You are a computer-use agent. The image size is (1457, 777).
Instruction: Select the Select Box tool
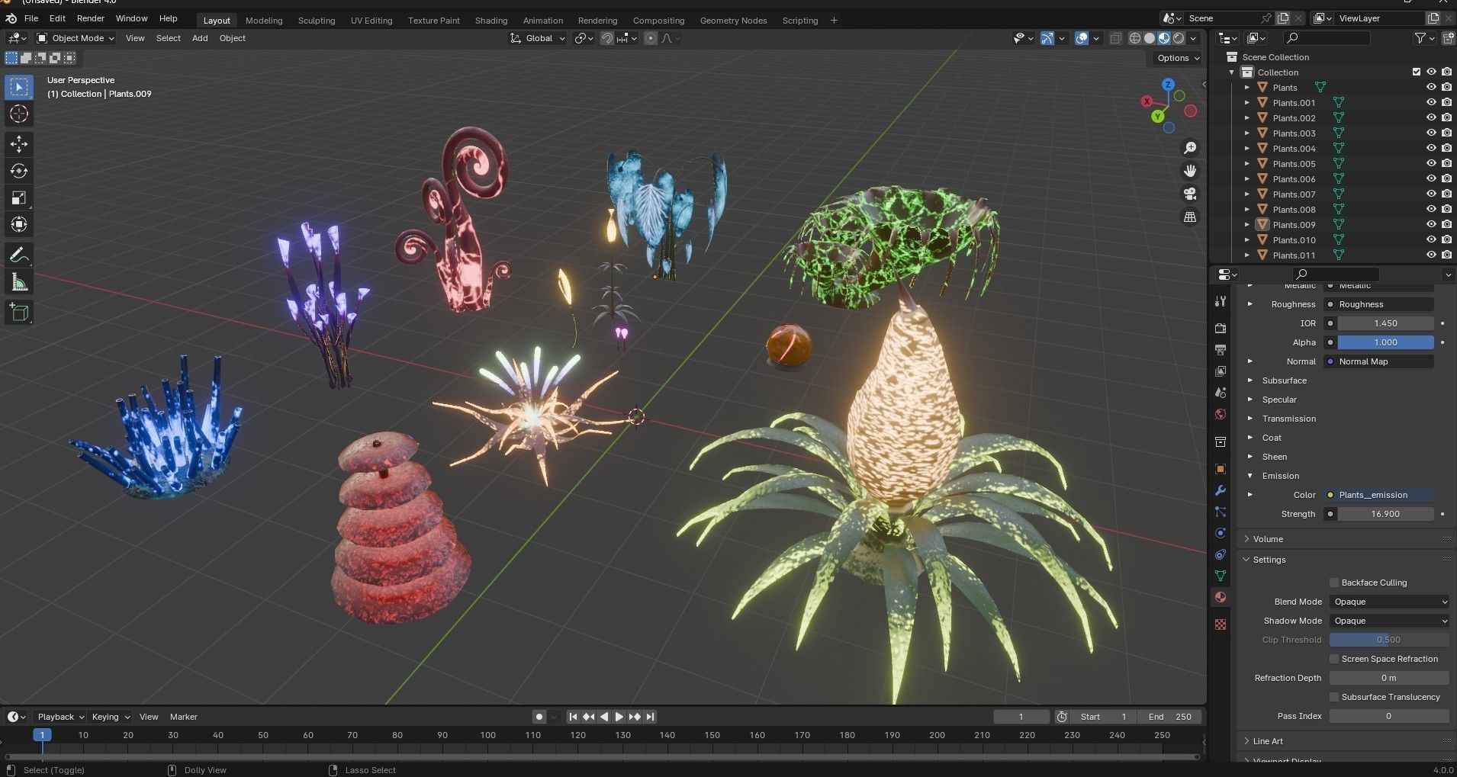click(19, 87)
